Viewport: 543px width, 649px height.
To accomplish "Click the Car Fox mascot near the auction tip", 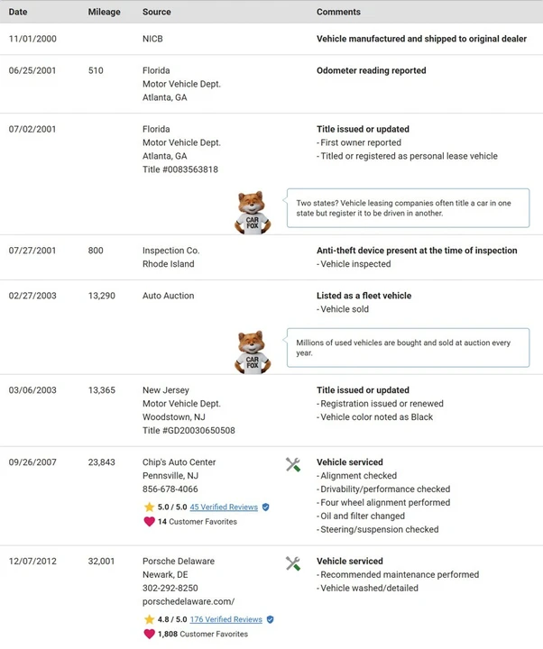I will point(253,352).
